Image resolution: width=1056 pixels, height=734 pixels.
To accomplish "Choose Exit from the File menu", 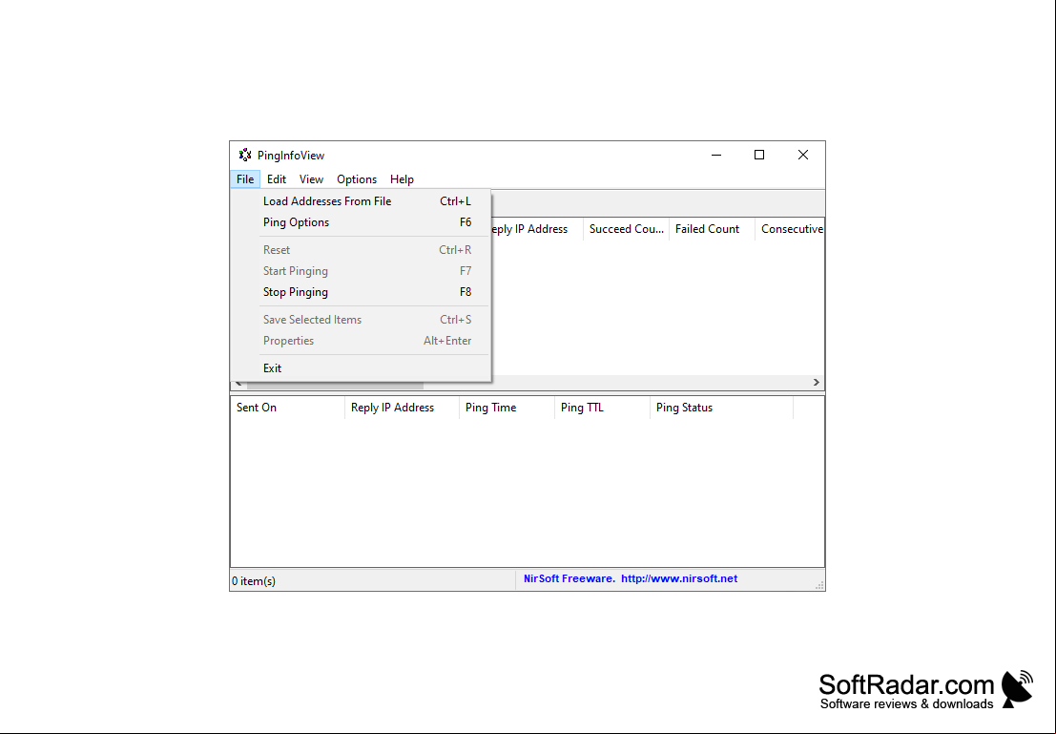I will [361, 368].
